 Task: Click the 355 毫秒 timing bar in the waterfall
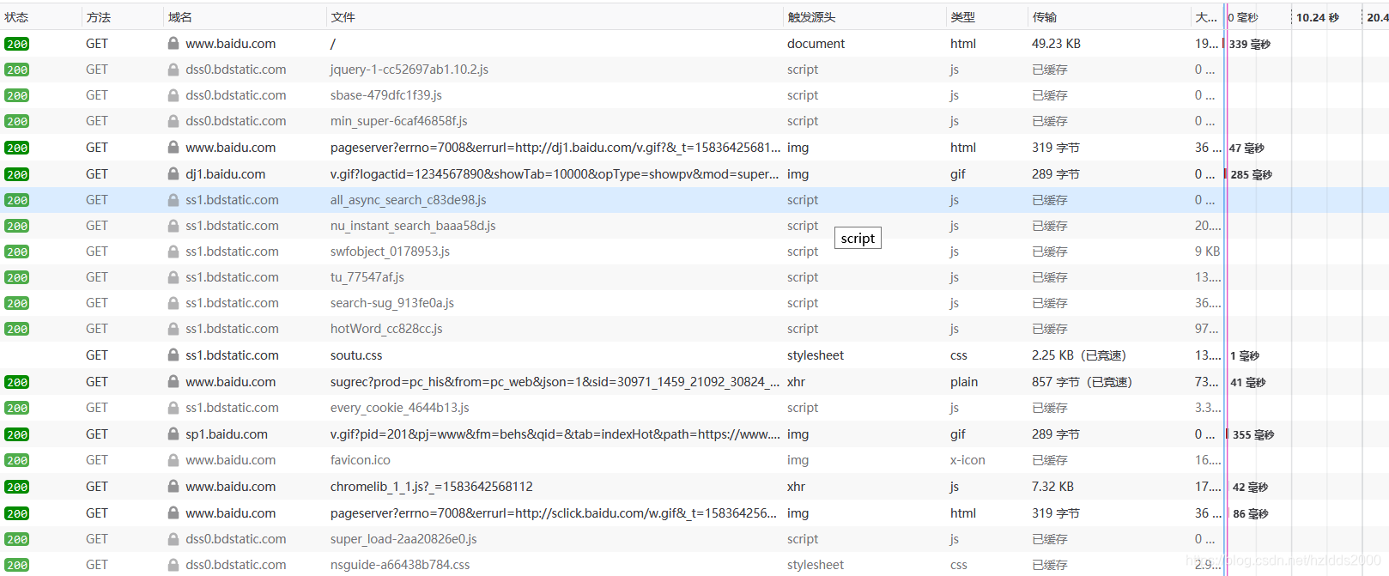[x=1253, y=434]
